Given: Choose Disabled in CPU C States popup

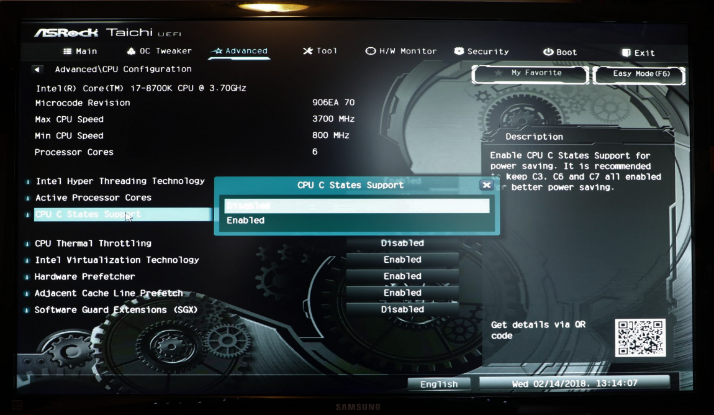Looking at the screenshot, I should (356, 206).
